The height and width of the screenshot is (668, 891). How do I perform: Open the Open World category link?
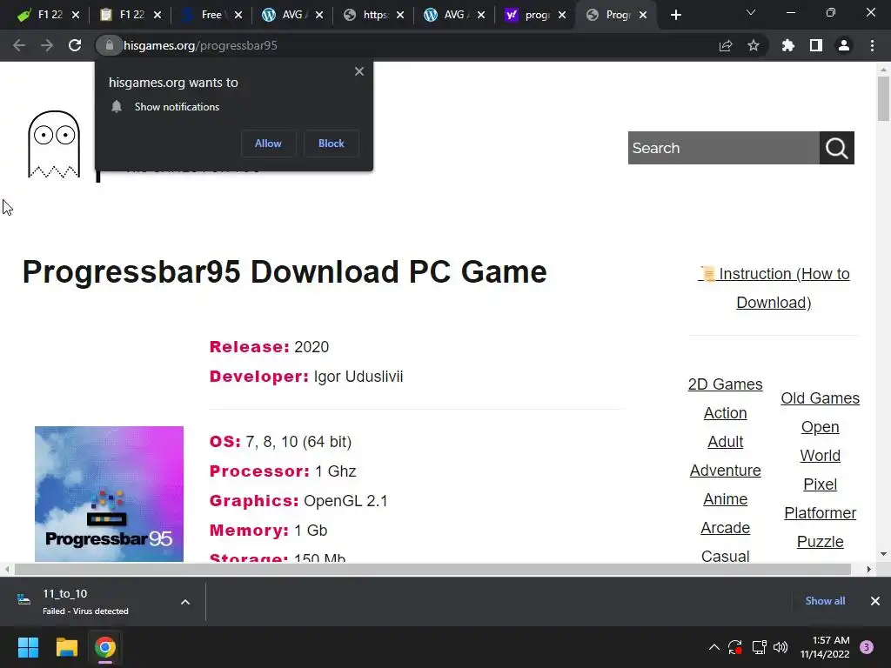[820, 441]
